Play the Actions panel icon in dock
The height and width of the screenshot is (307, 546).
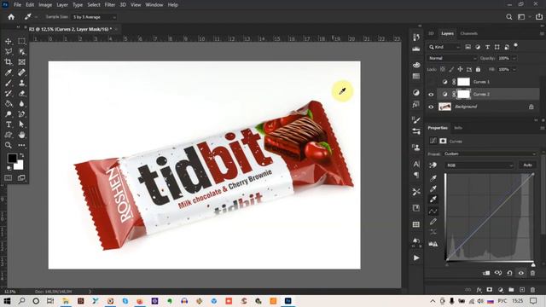pos(416,258)
